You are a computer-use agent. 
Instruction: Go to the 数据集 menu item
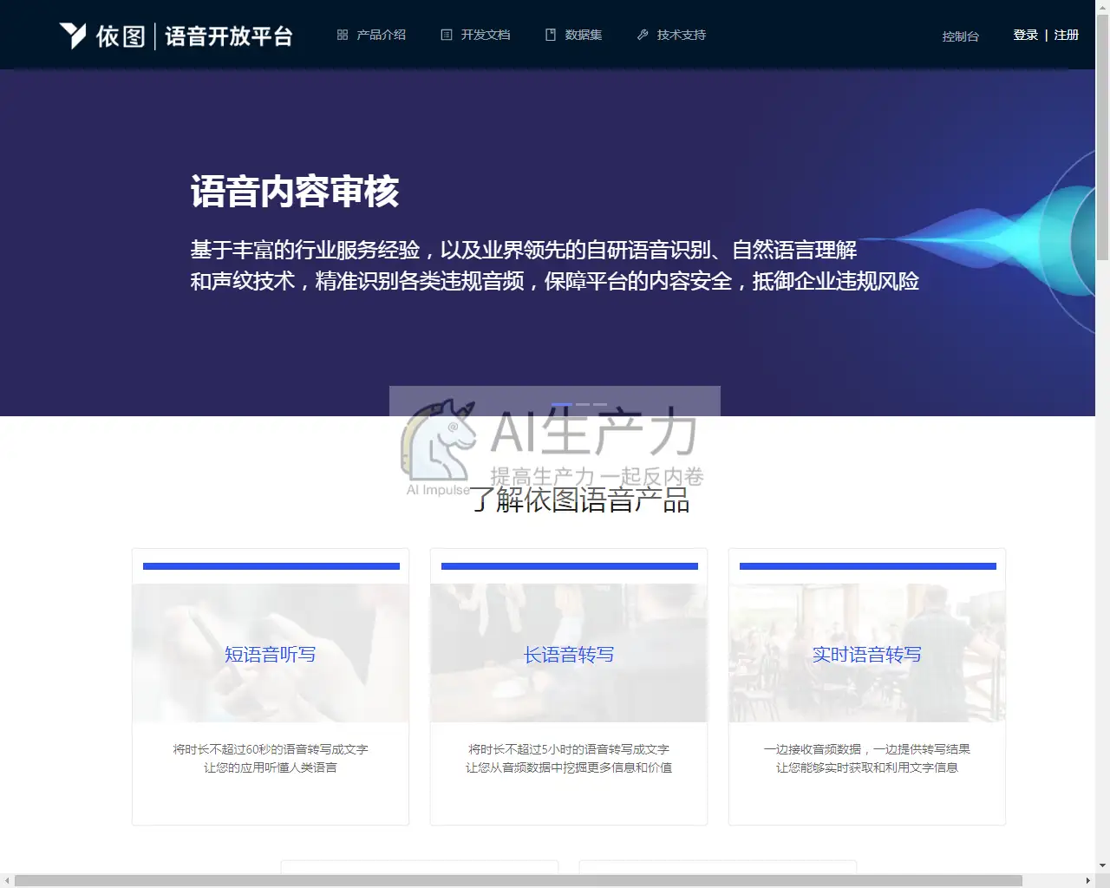click(x=584, y=35)
